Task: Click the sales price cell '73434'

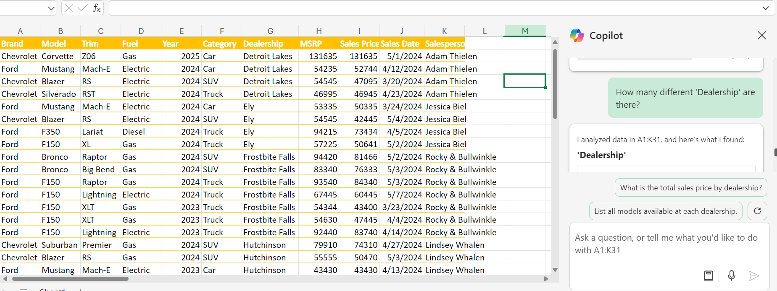Action: pyautogui.click(x=359, y=132)
